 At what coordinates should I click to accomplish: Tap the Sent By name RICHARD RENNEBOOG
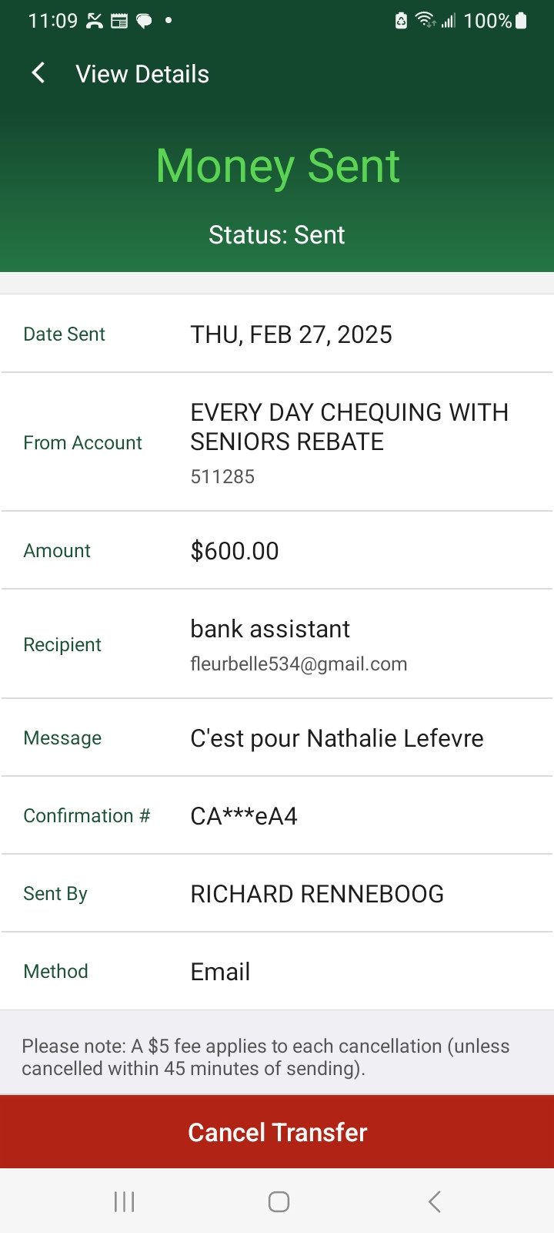[x=317, y=894]
